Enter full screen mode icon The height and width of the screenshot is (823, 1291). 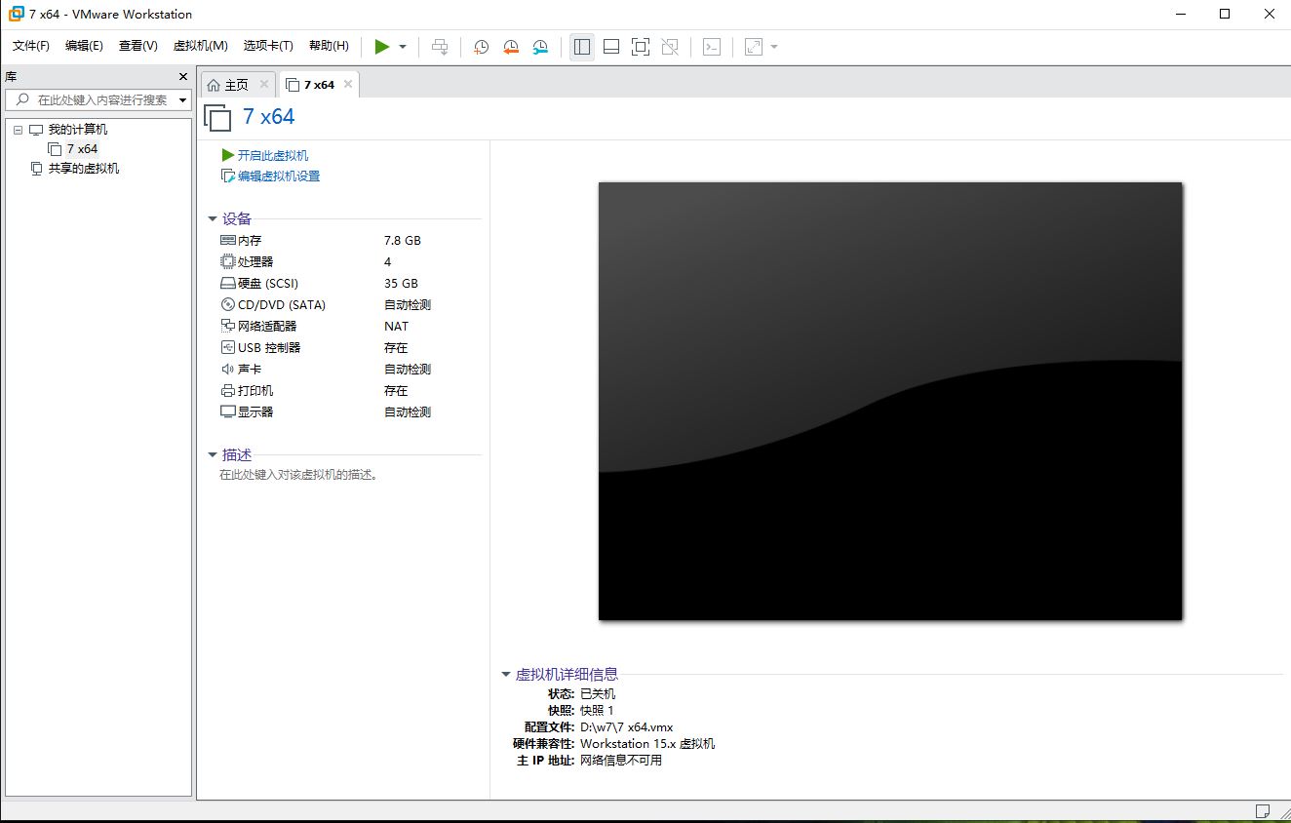click(641, 47)
